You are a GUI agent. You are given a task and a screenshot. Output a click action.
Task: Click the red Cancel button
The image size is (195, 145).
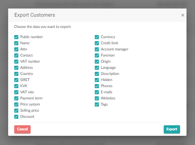[x=22, y=129]
